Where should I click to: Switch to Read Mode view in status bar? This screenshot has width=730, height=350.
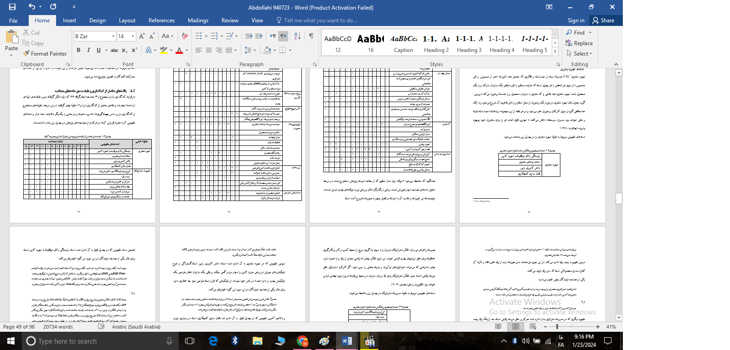498,327
